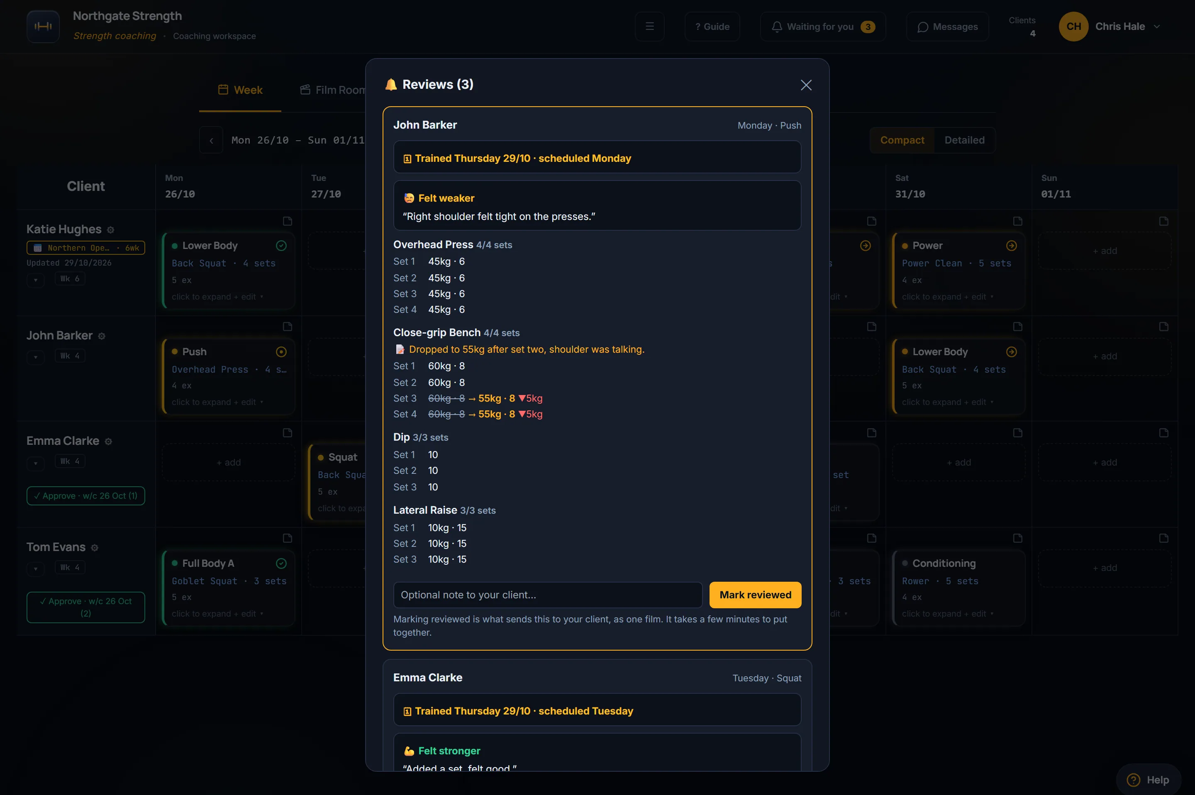Toggle John's Push session status circle
1195x795 pixels.
coord(281,351)
